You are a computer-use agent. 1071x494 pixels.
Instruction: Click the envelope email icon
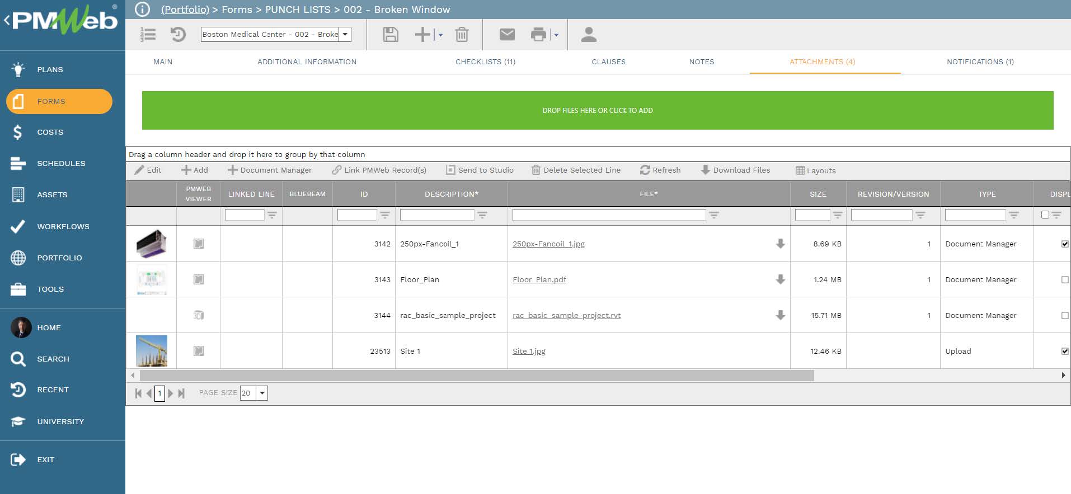tap(506, 35)
